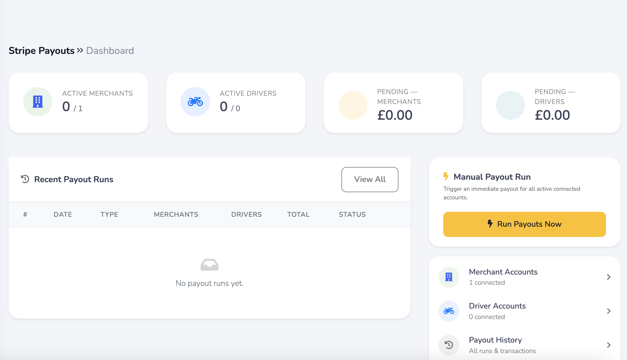Click the Recent Payout Runs history icon

pyautogui.click(x=25, y=179)
